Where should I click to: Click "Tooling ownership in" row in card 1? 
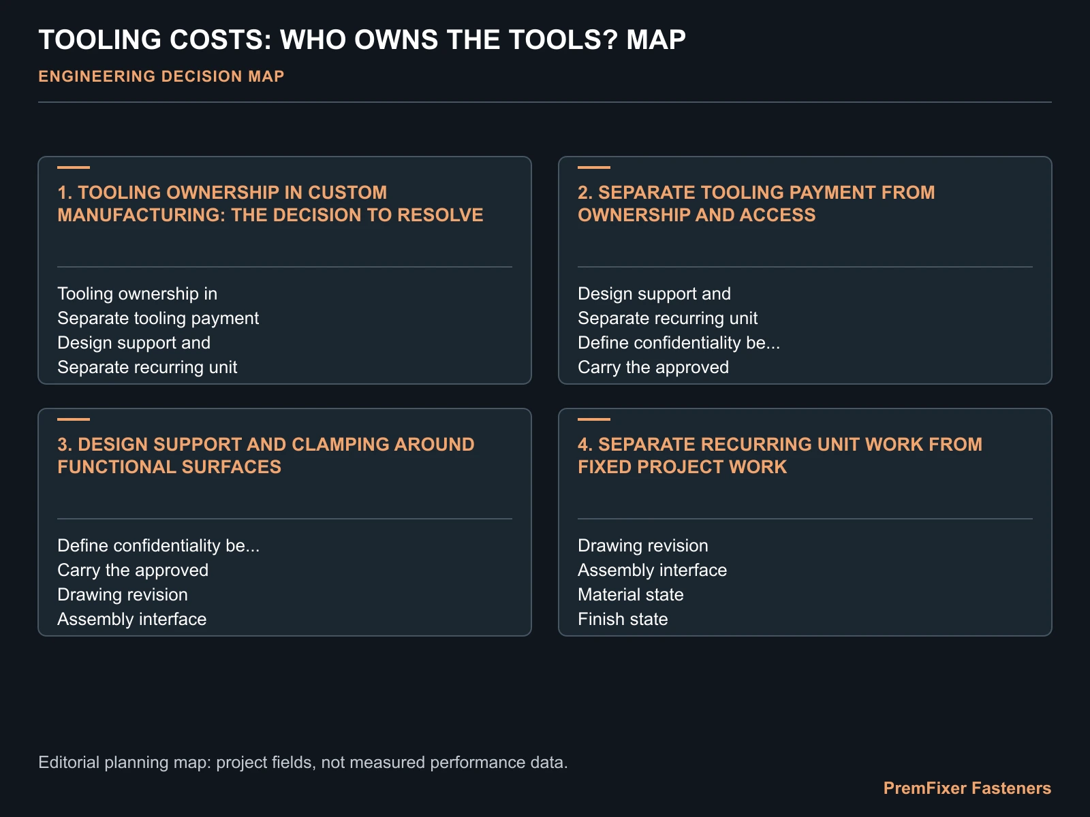click(x=138, y=294)
